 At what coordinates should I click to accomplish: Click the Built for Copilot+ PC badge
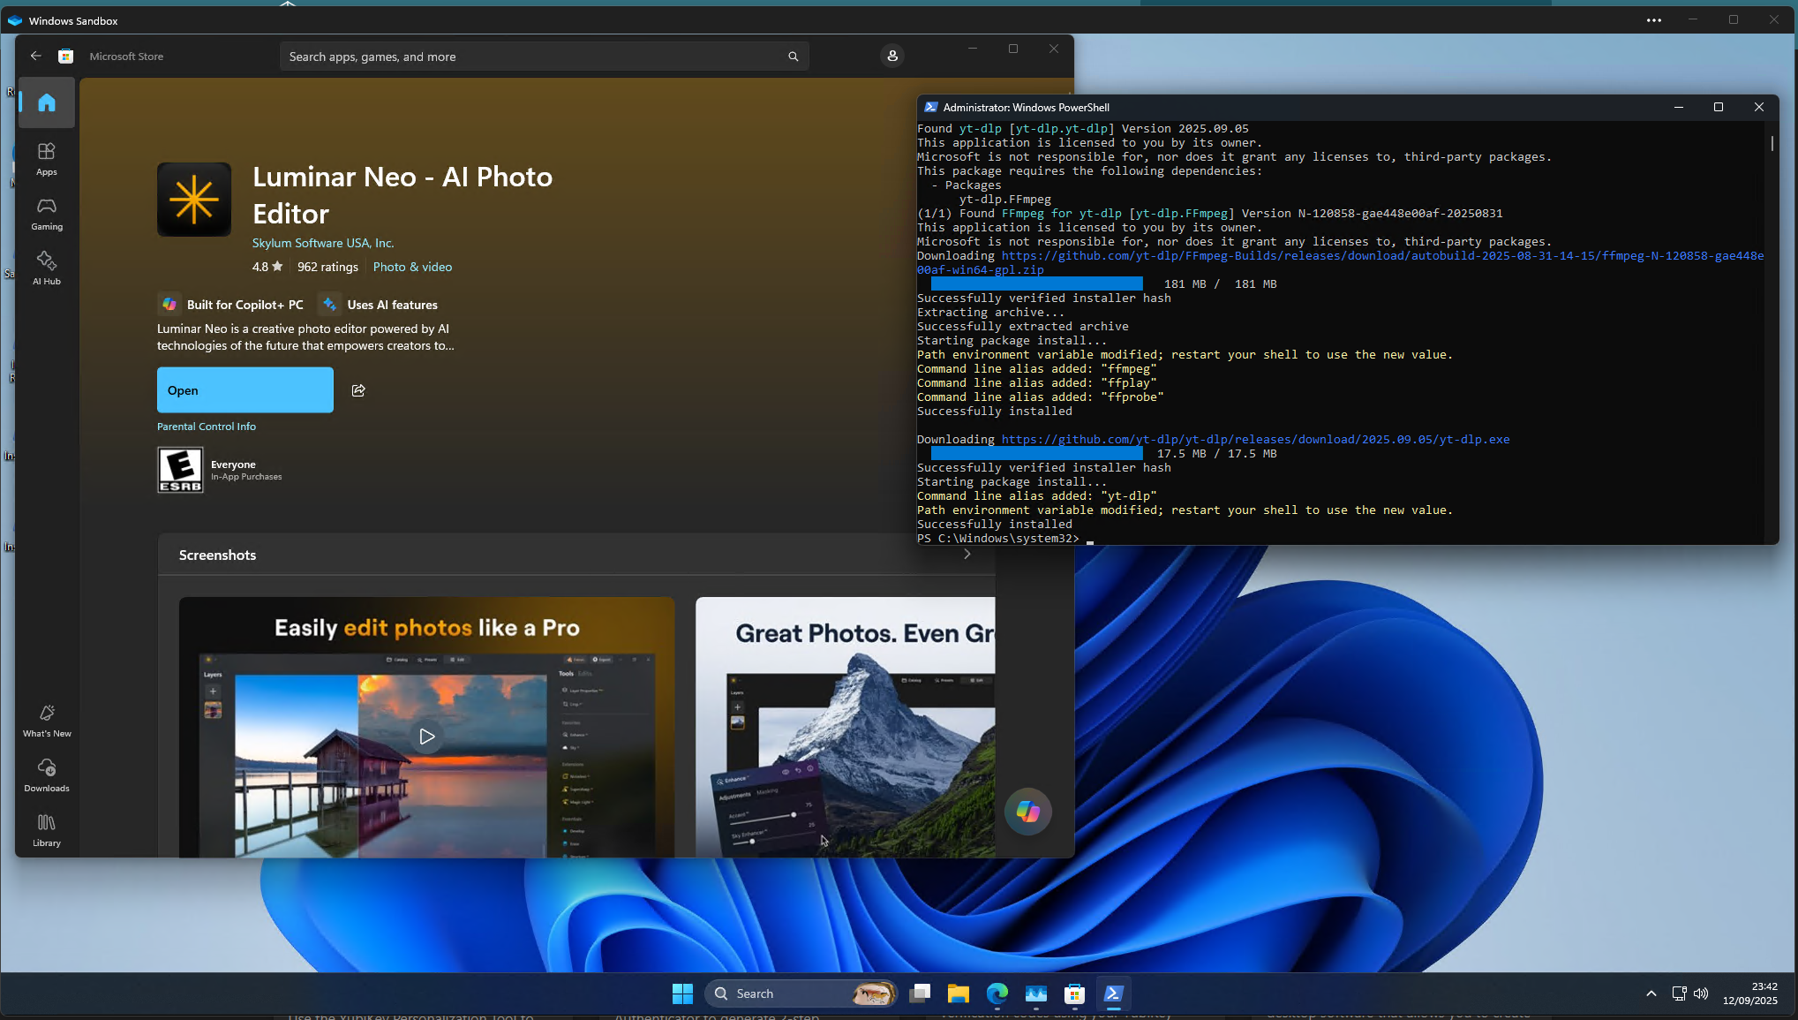click(x=231, y=305)
